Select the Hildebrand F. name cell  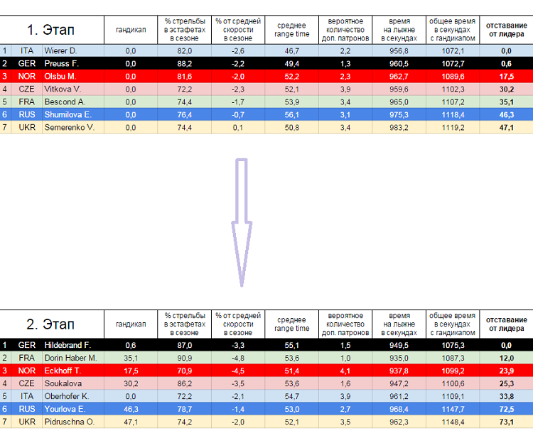68,345
